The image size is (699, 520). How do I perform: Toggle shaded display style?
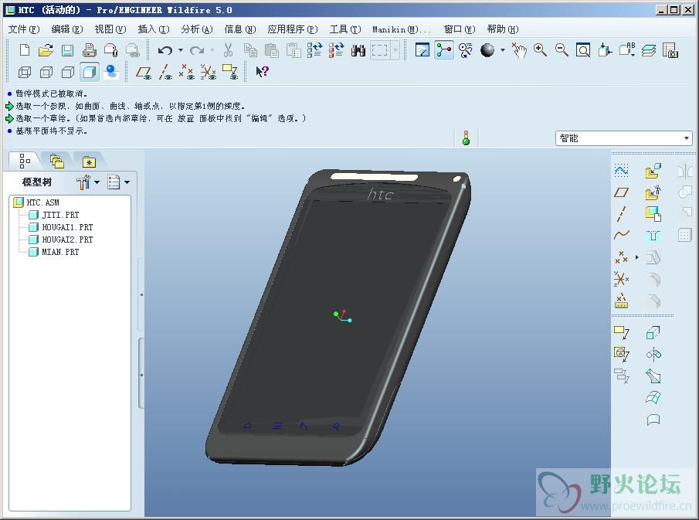click(89, 72)
